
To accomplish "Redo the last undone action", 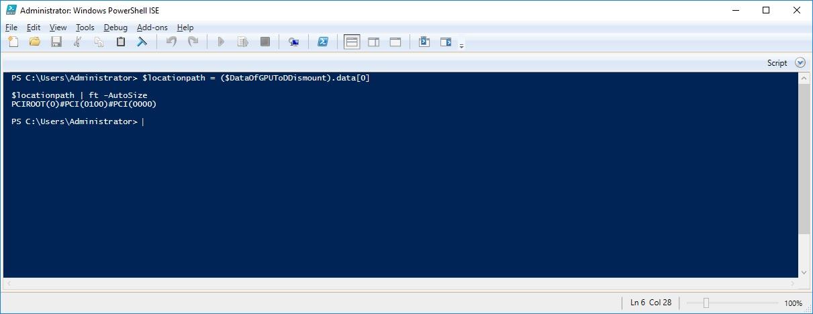I will pyautogui.click(x=193, y=42).
